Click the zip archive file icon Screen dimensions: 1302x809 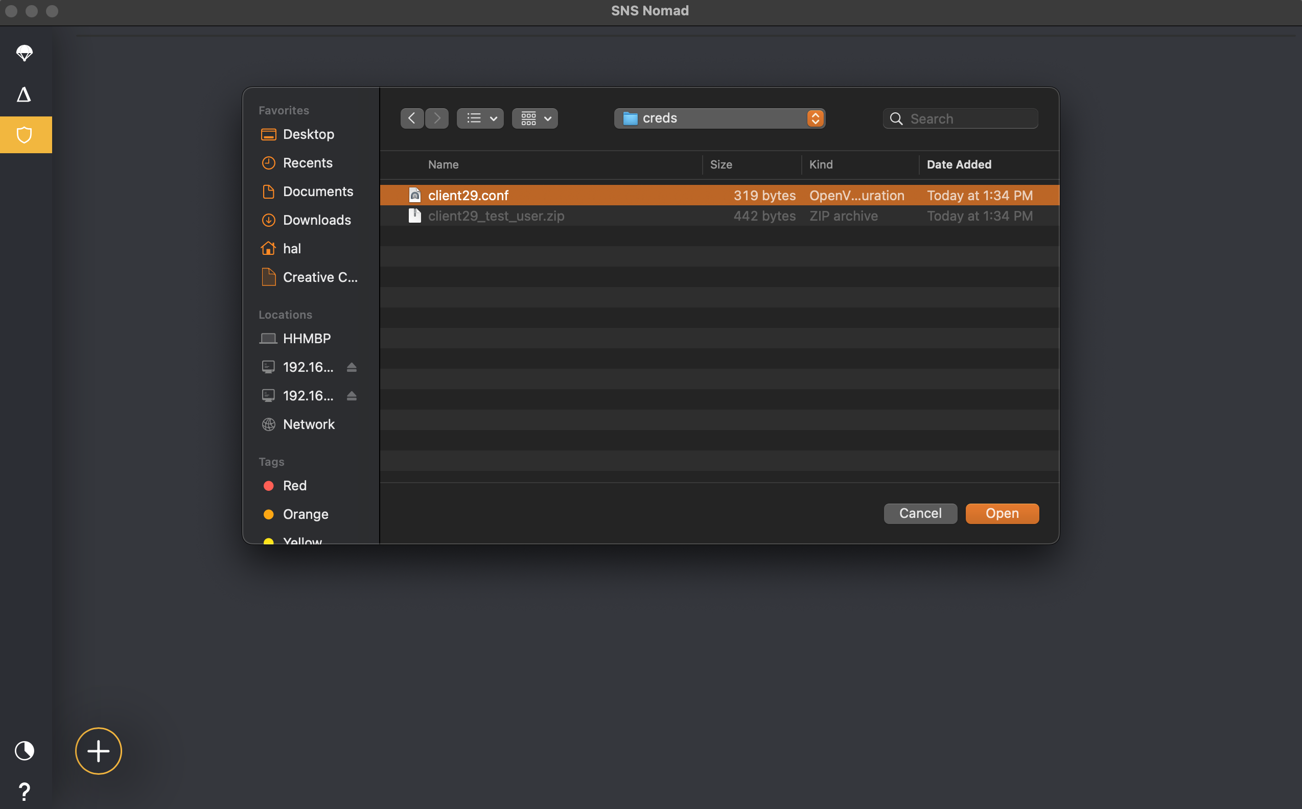[415, 216]
